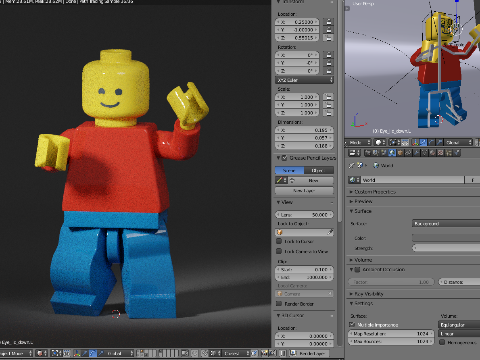
Task: Expand the Preview panel
Action: point(351,202)
